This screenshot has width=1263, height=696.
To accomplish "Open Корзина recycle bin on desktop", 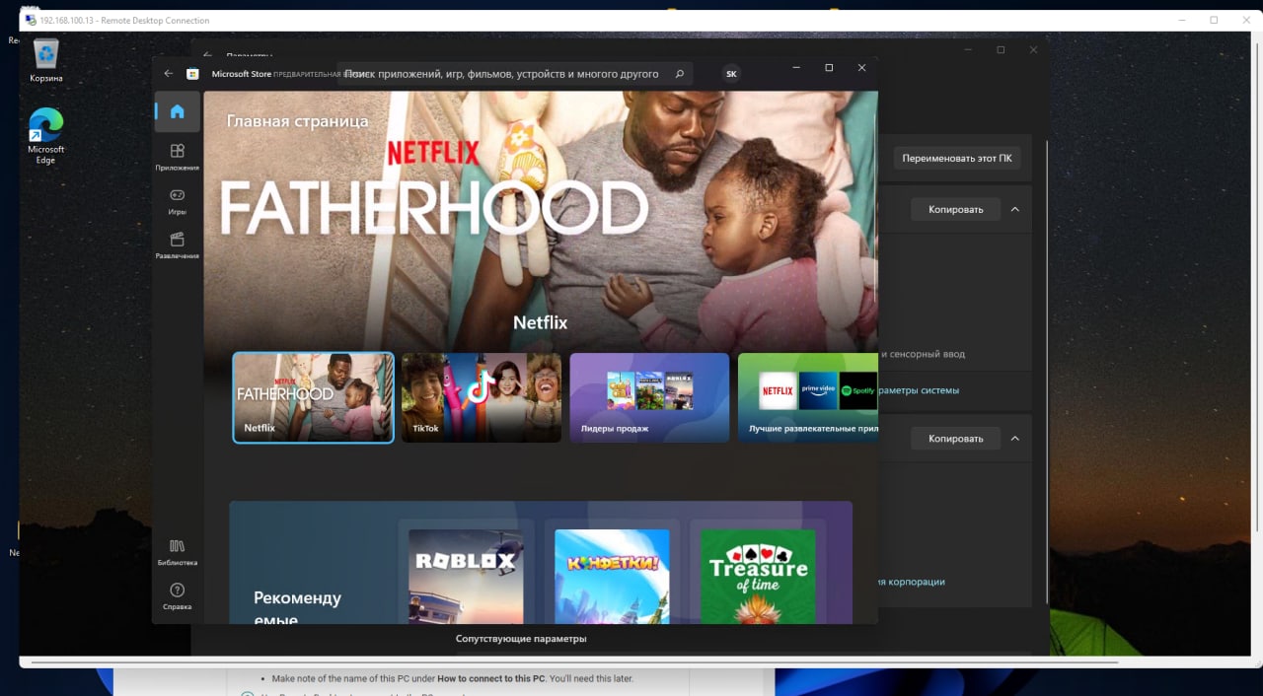I will pos(45,60).
